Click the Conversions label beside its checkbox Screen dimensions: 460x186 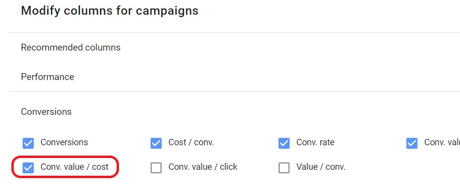(64, 142)
